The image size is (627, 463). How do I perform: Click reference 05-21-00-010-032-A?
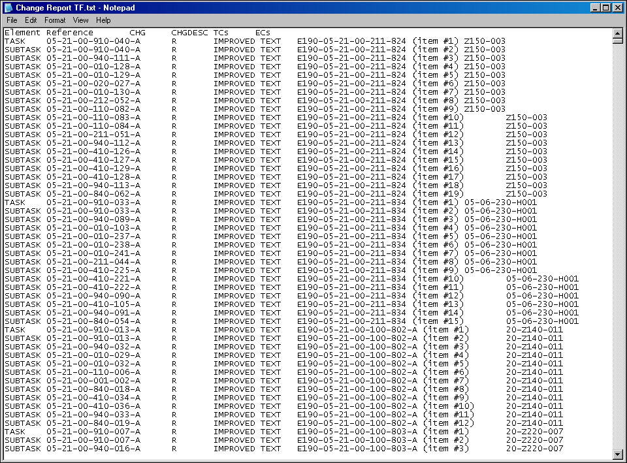pos(93,364)
